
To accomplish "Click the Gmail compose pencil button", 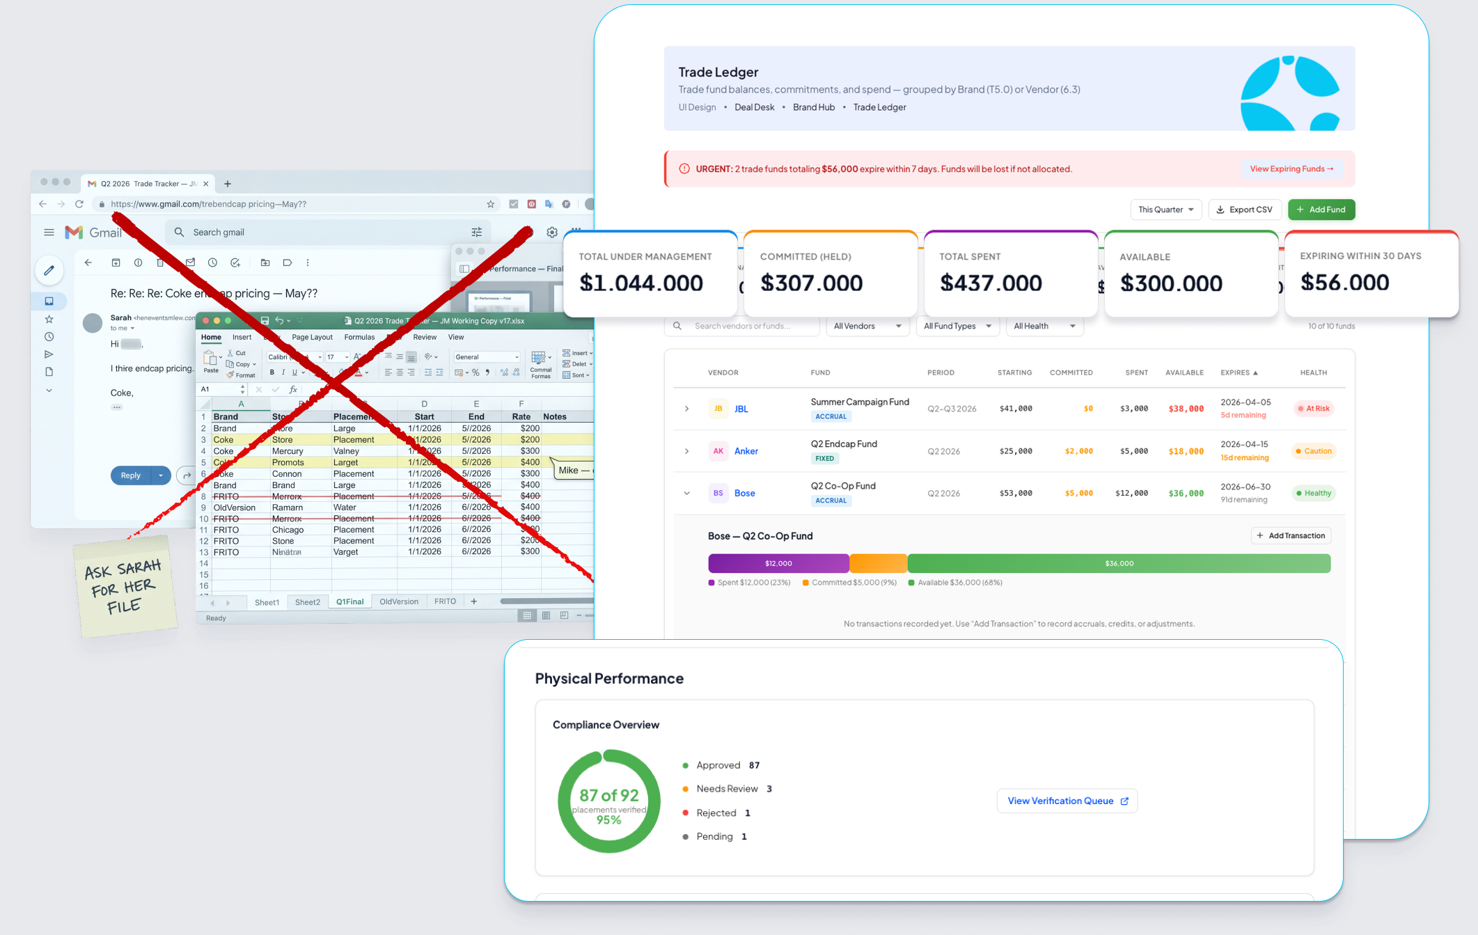I will tap(49, 271).
